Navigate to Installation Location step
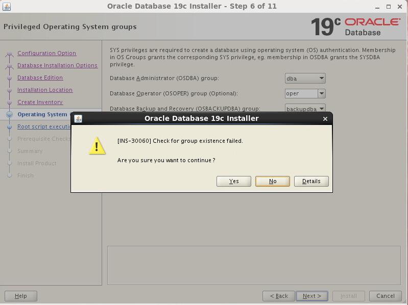The height and width of the screenshot is (305, 408). tap(45, 90)
